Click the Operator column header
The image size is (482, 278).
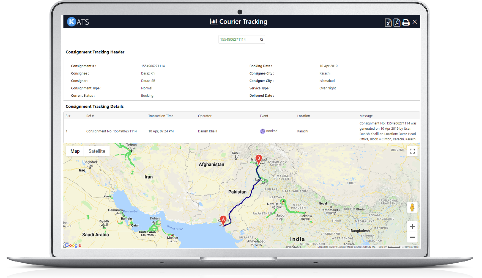205,116
